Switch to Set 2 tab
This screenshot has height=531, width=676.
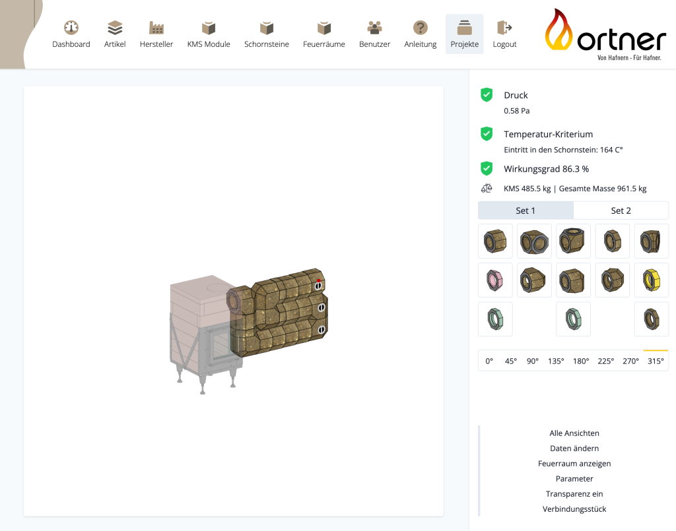coord(621,210)
